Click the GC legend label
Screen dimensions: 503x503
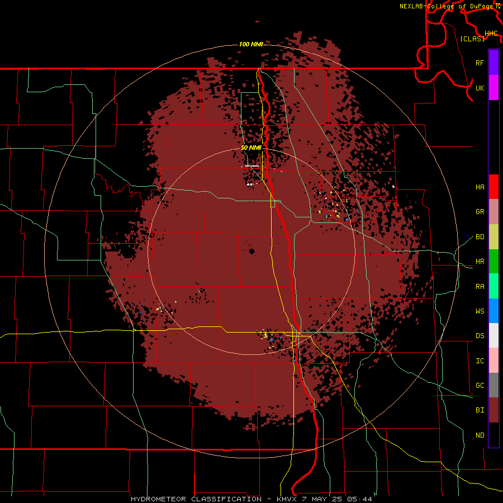coord(480,386)
